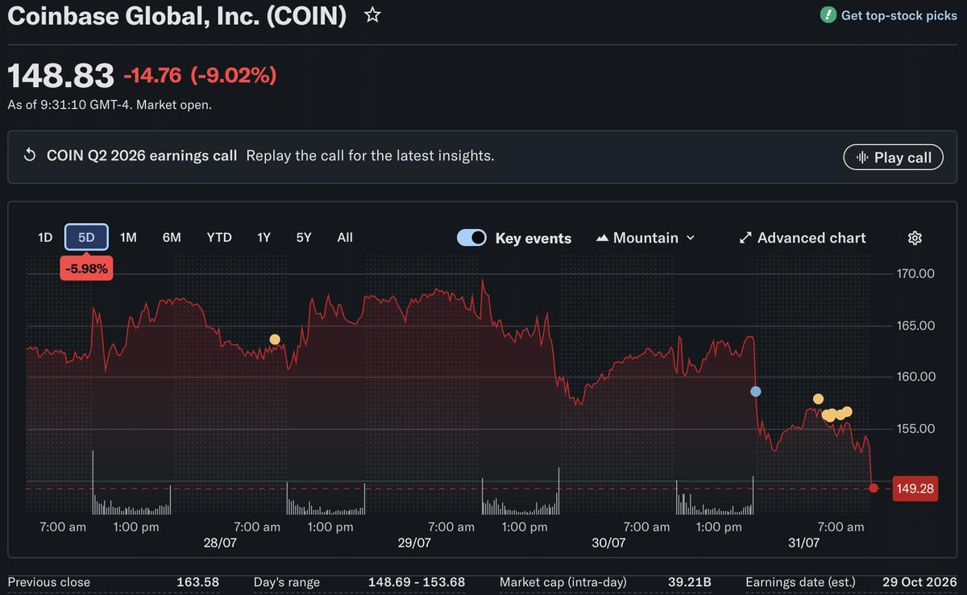Click the 148.69 - 153.68 range value

point(417,582)
